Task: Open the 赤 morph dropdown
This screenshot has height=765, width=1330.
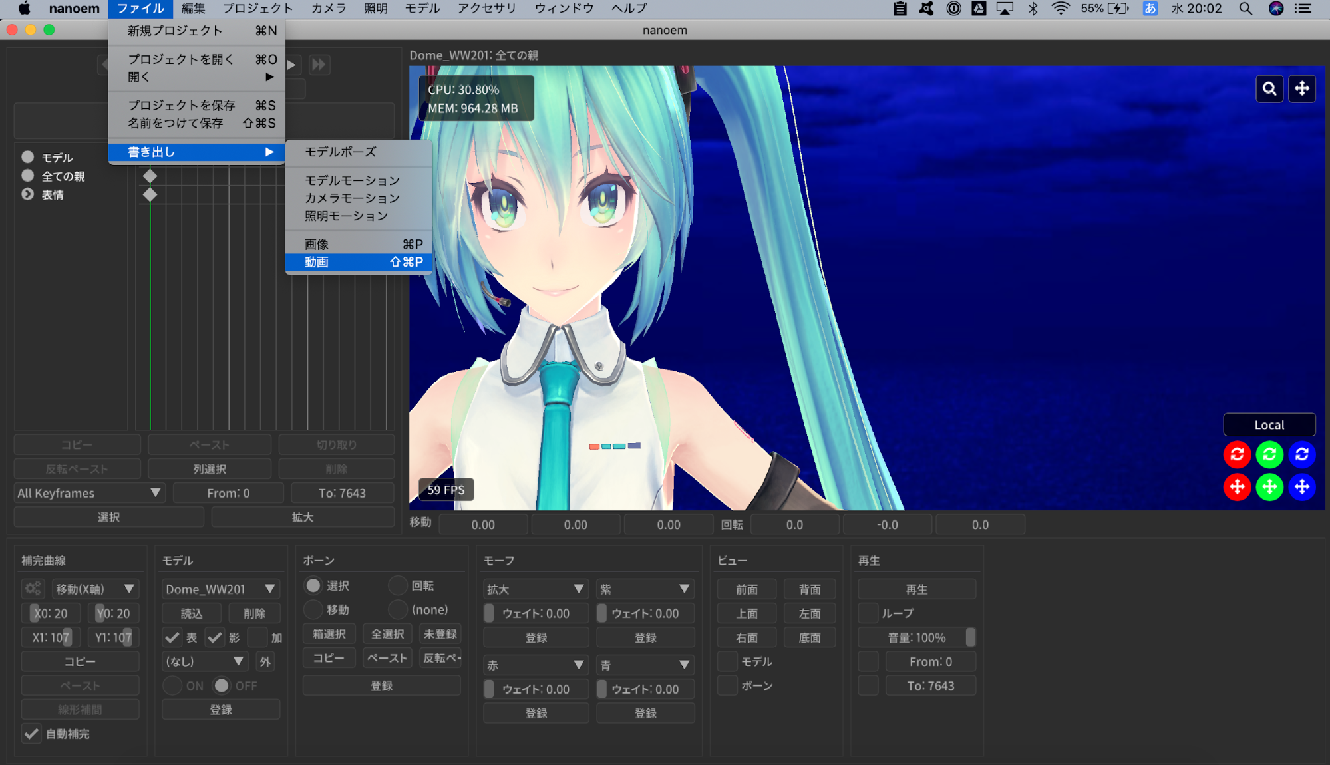Action: (x=536, y=665)
